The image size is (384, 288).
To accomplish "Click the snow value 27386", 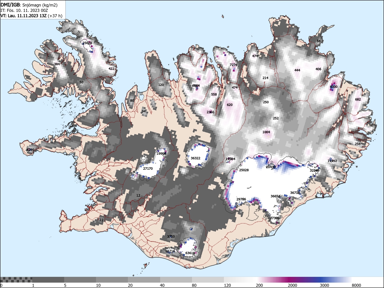I will pos(275,218).
